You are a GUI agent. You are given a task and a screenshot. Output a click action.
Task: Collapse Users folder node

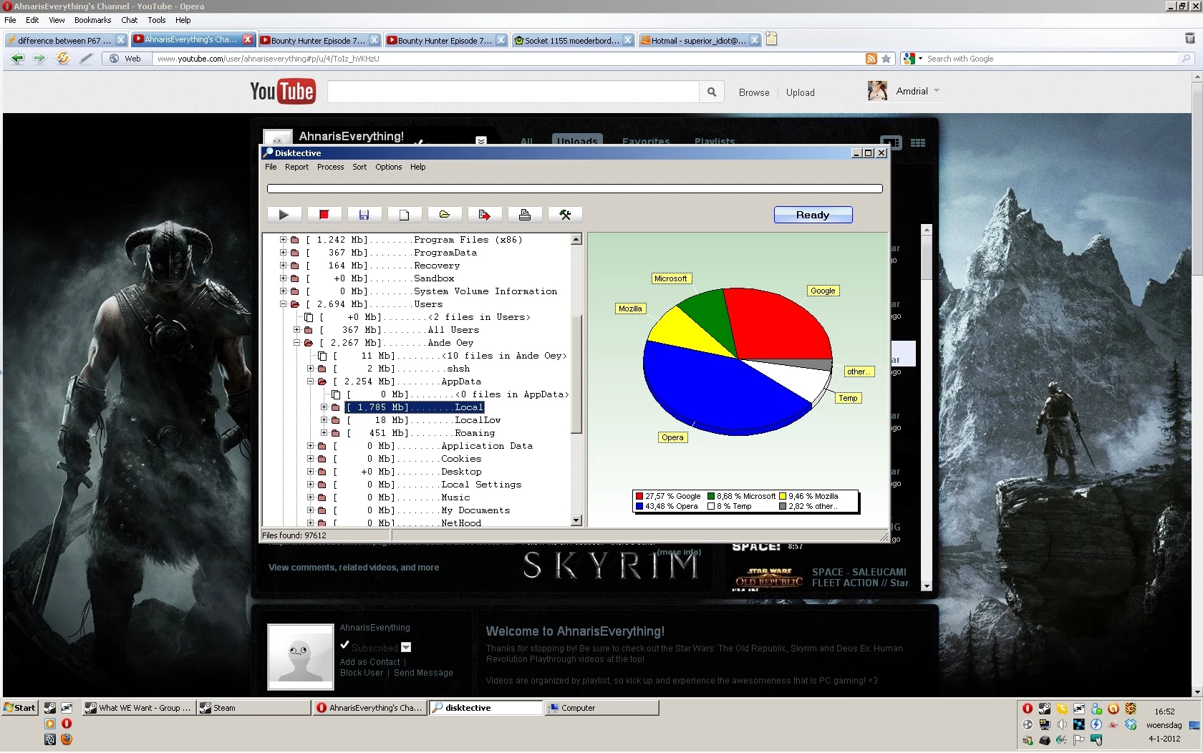tap(283, 304)
